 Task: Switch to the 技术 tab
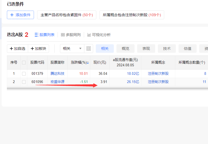pyautogui.click(x=167, y=49)
